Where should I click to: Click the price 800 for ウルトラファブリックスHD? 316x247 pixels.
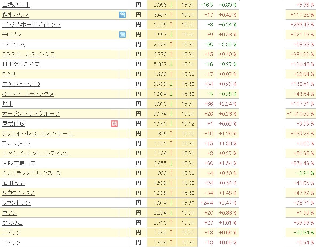point(162,173)
